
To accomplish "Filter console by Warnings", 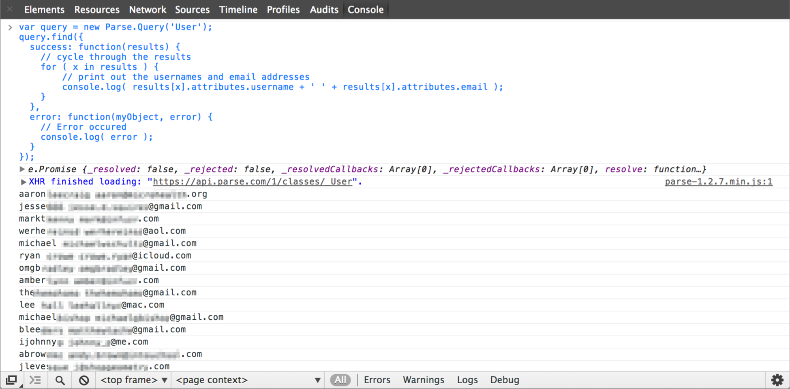I will click(424, 380).
